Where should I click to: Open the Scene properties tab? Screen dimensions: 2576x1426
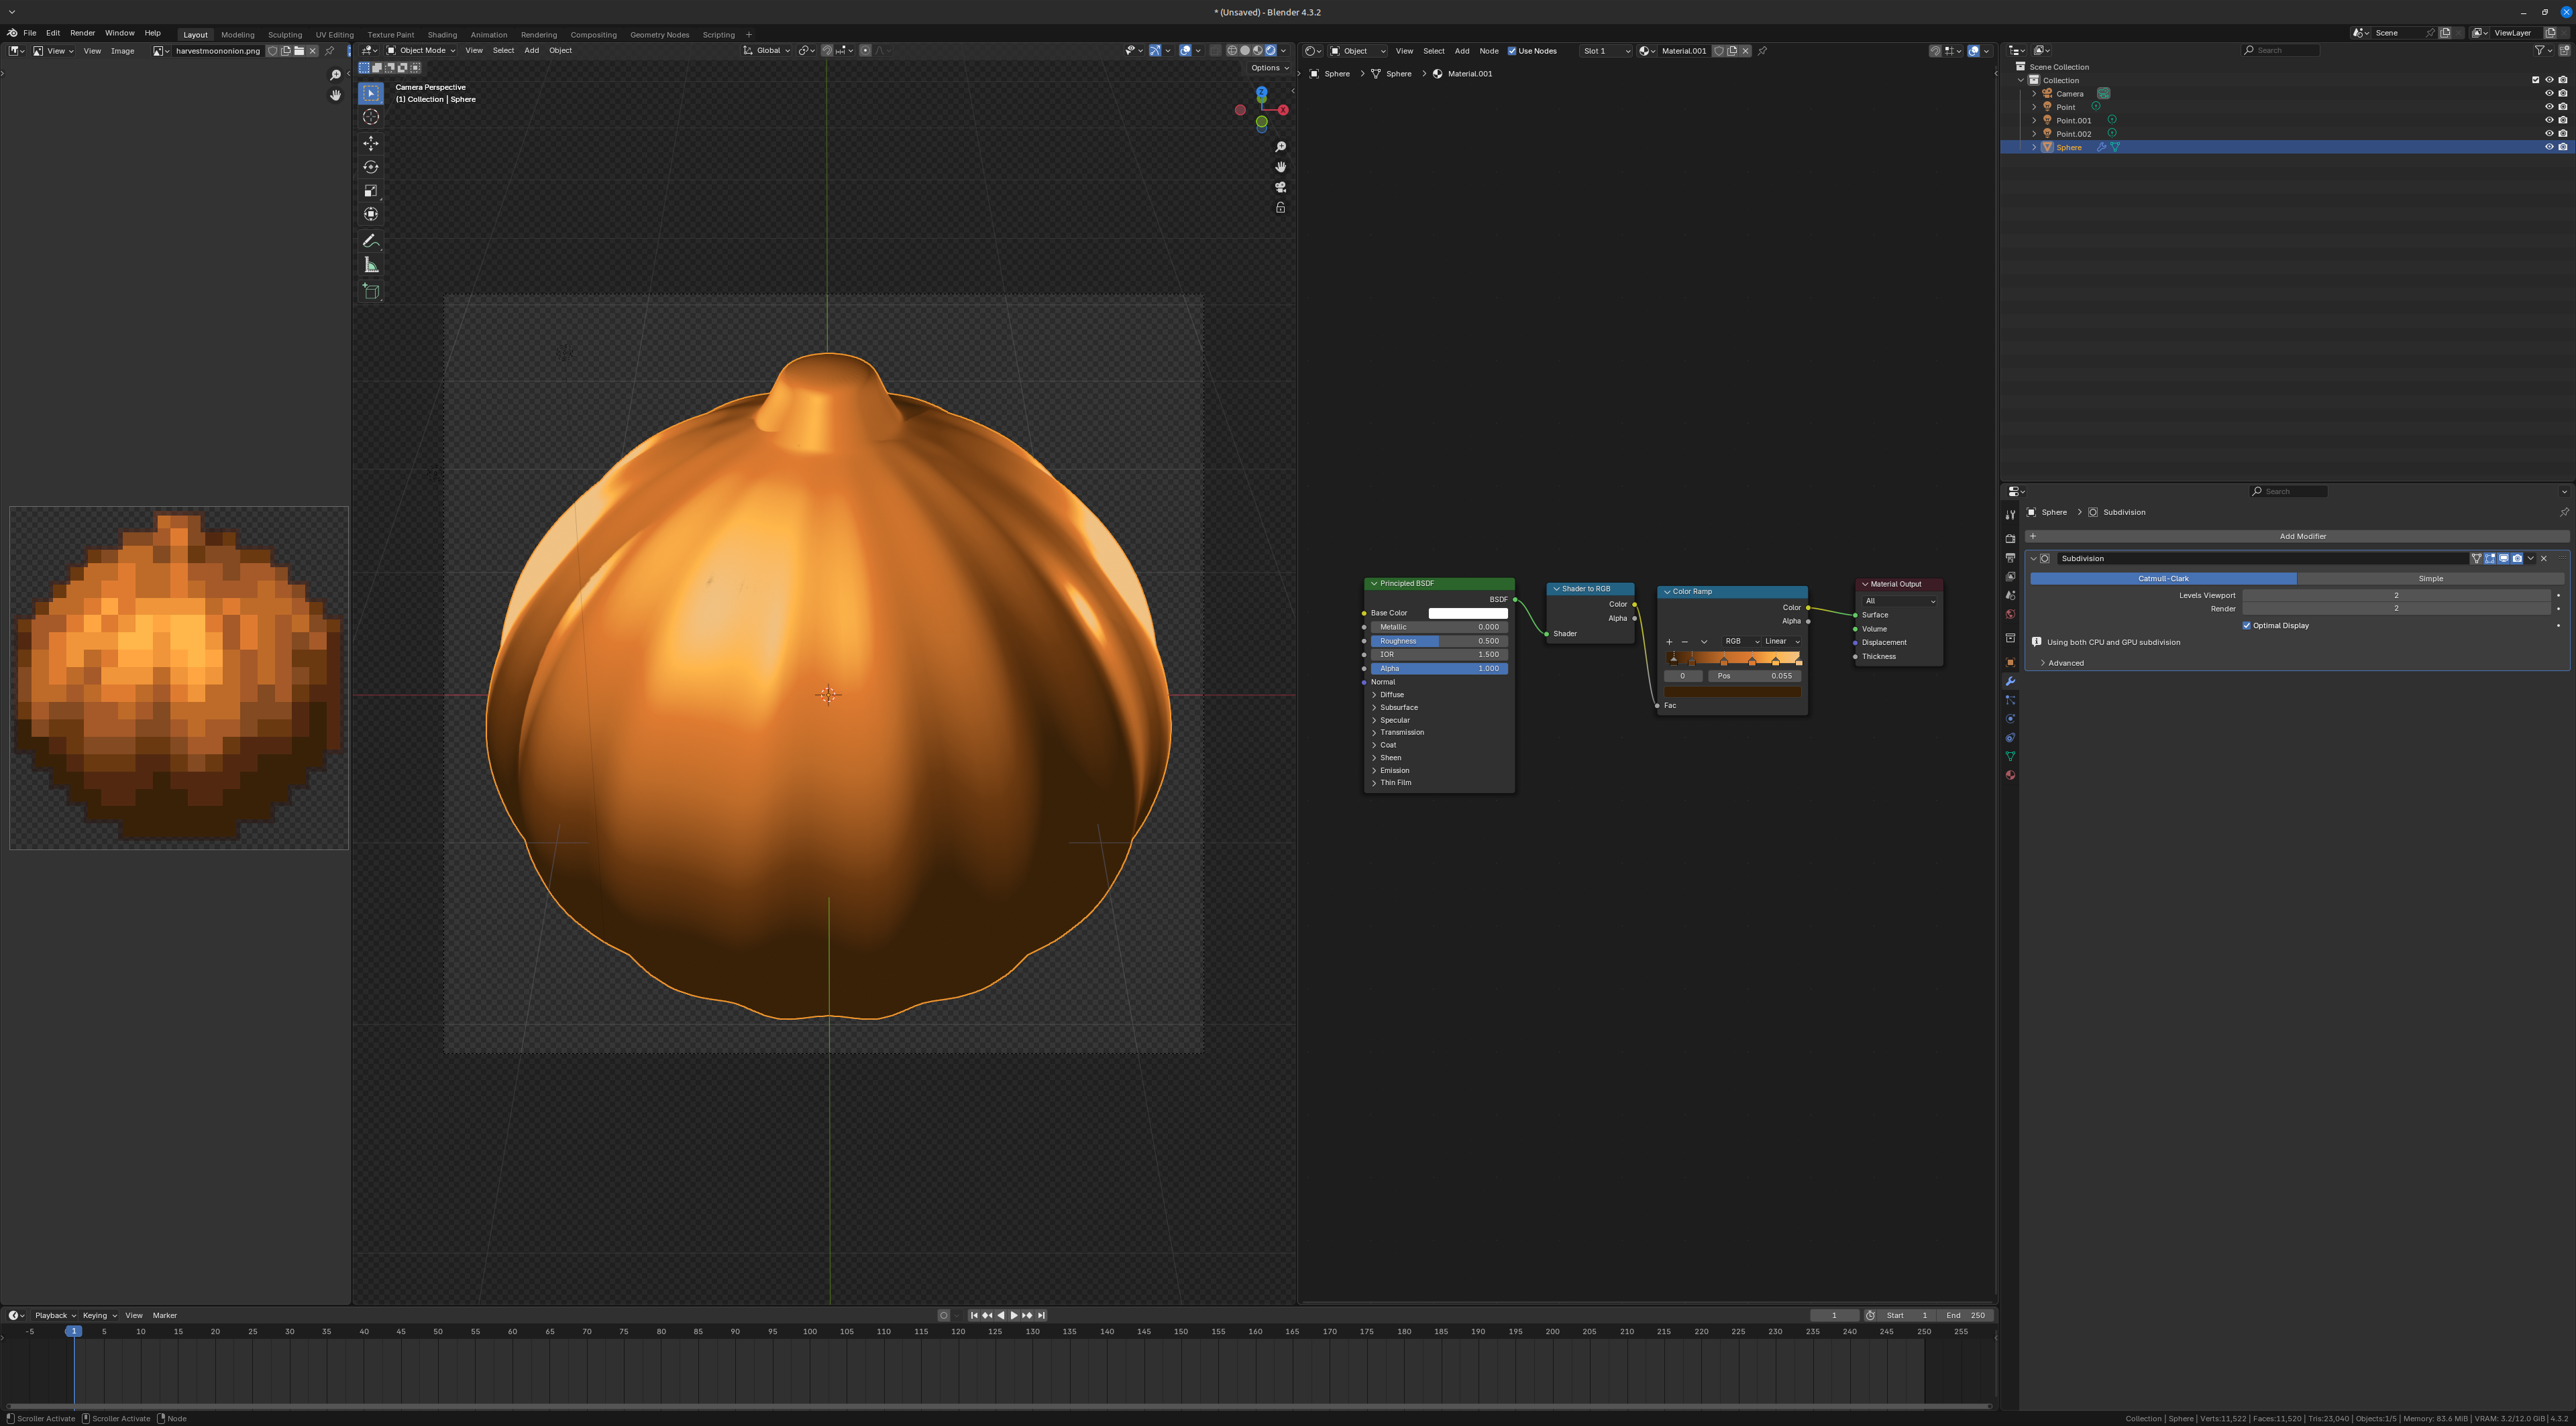point(2010,595)
